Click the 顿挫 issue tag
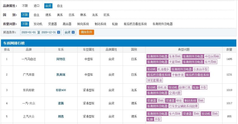This screenshot has width=238, height=124. tap(179, 100)
